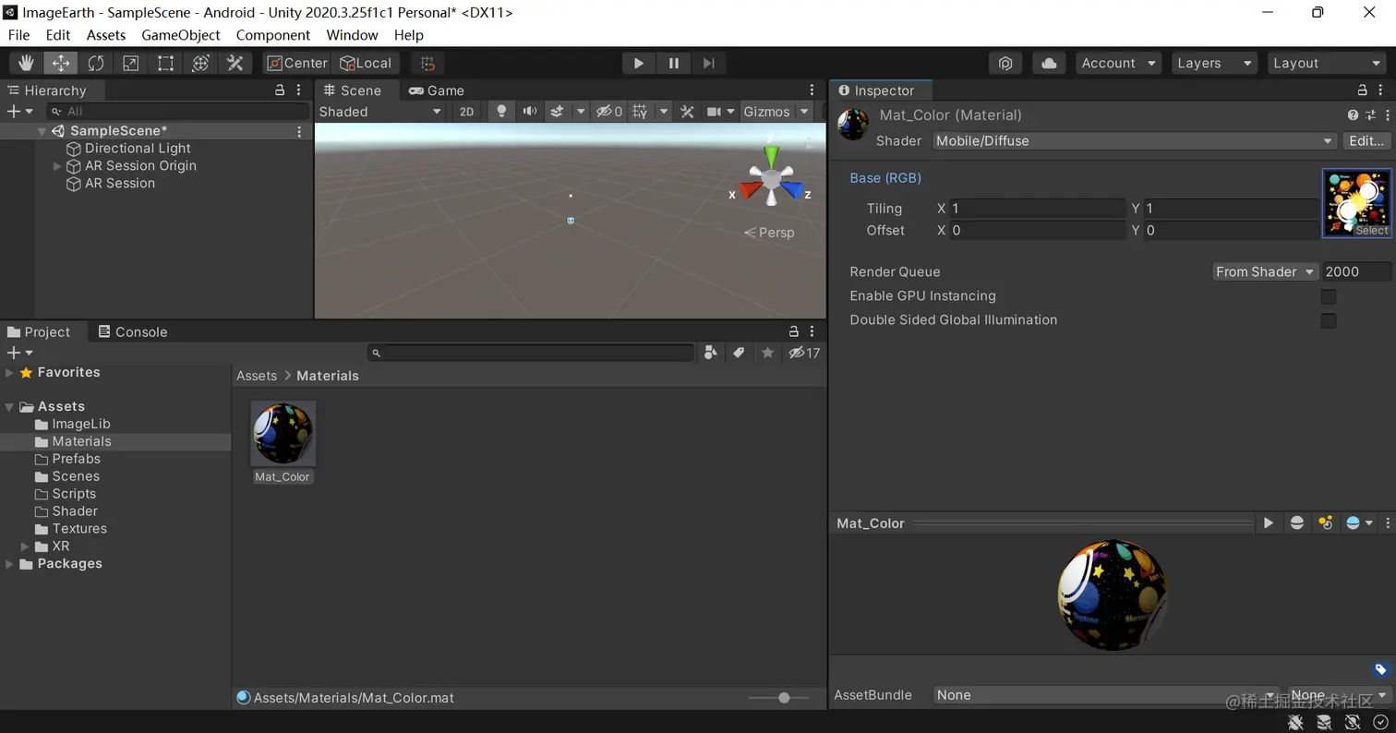
Task: Open Scene camera settings icon
Action: point(714,112)
